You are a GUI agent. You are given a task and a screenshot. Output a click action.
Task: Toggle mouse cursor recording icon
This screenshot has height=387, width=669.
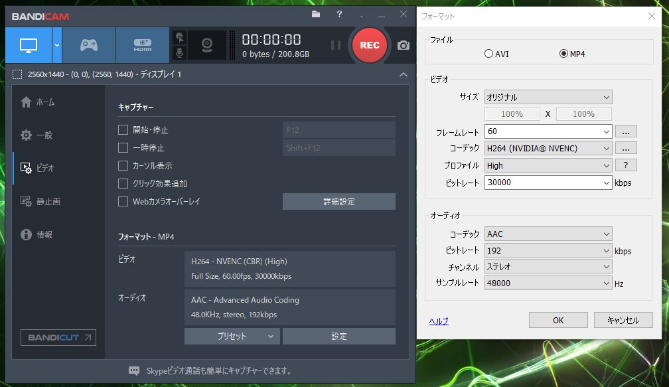(x=180, y=38)
